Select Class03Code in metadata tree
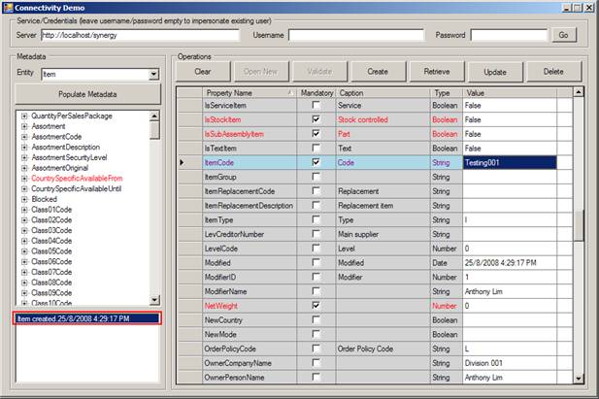Screen dimensions: 599x399 pos(51,230)
